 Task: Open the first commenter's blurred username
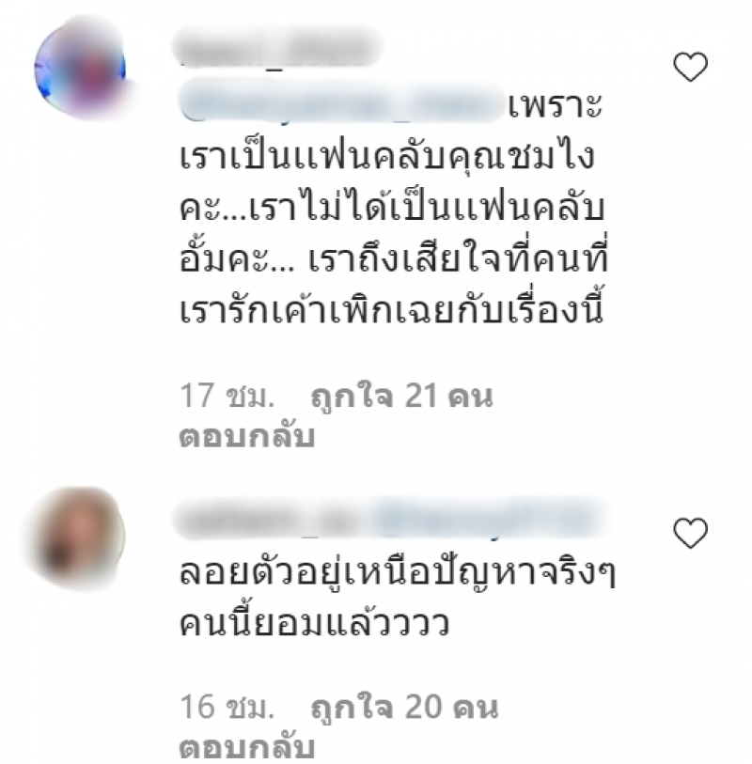(278, 48)
